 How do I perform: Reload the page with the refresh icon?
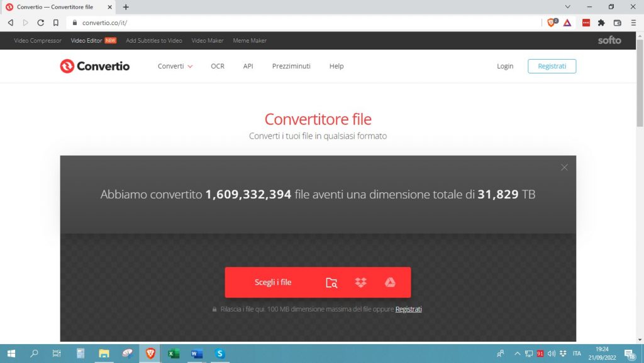(41, 23)
